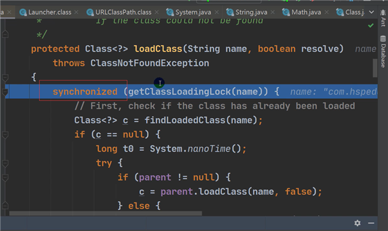388x231 pixels.
Task: Click the URLClassPath.class file icon
Action: tap(90, 12)
